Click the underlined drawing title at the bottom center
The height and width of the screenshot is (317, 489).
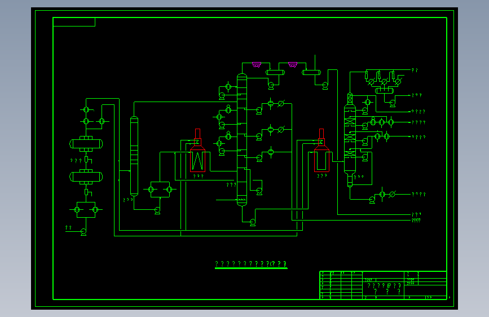coord(251,265)
